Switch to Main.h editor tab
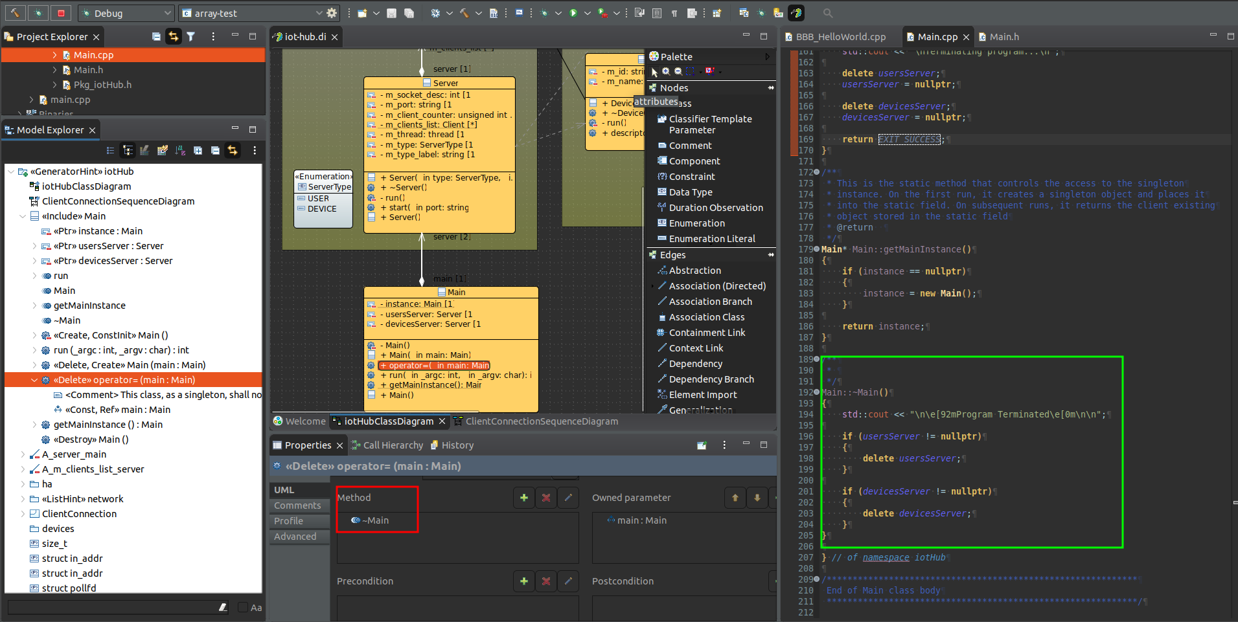 (998, 37)
